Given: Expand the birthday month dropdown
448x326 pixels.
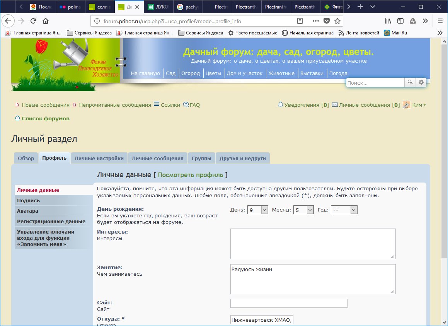Looking at the screenshot, I should pyautogui.click(x=303, y=210).
